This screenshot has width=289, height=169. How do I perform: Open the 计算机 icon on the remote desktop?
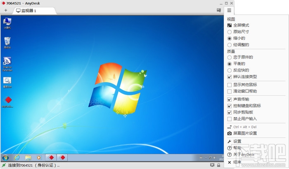[x=7, y=23]
